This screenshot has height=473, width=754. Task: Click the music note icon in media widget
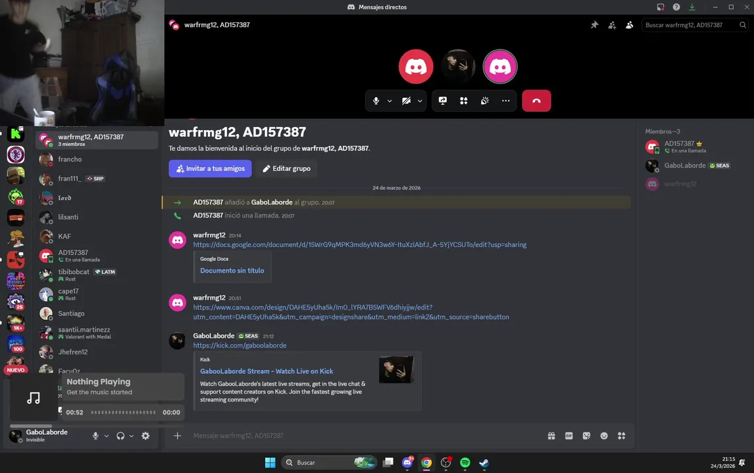(x=34, y=398)
